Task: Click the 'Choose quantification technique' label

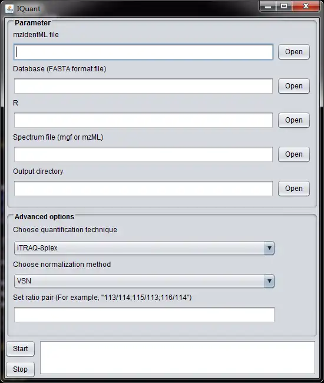Action: pos(65,230)
